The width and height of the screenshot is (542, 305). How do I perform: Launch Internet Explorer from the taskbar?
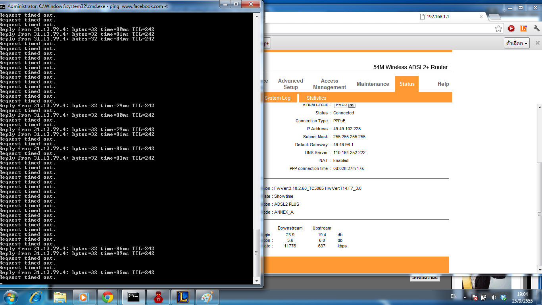tap(36, 297)
